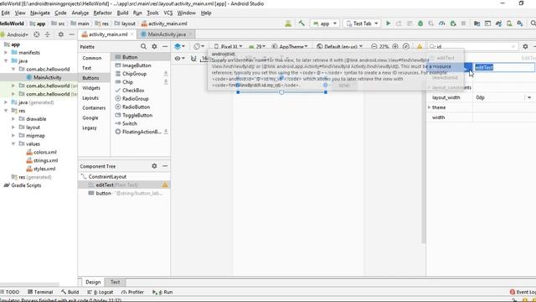
Task: Open Palette settings gear
Action: point(154,47)
